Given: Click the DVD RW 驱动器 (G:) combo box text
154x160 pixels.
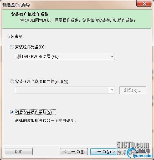Looking at the screenshot, I should [x=40, y=56].
